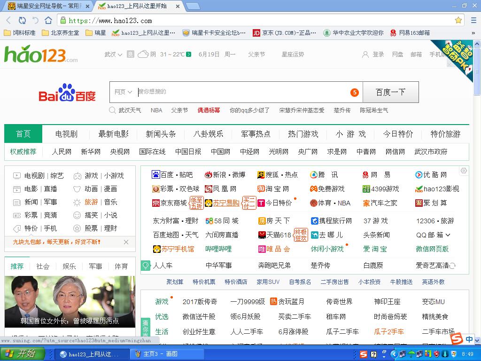Click the Baidu search input field
Screen dimensions: 481x361
(242, 92)
